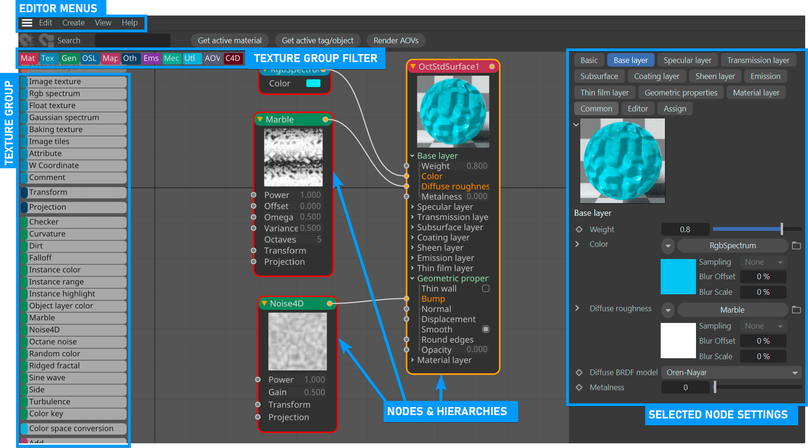
Task: Collapse Noise4D node with its triangle icon
Action: click(264, 304)
